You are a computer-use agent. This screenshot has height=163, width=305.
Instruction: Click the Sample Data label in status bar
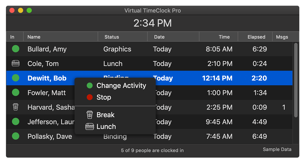click(277, 149)
